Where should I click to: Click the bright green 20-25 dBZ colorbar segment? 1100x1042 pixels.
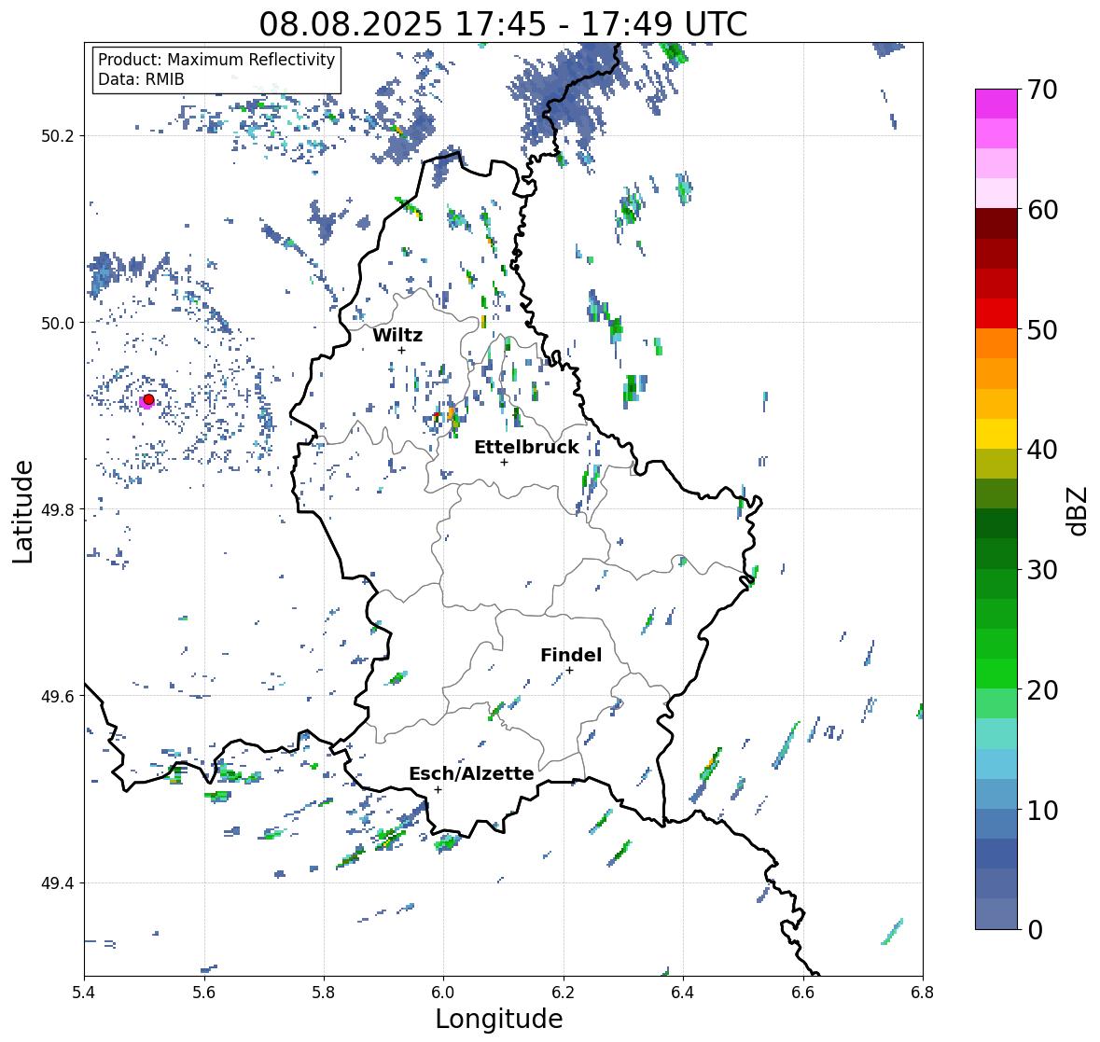pos(996,659)
